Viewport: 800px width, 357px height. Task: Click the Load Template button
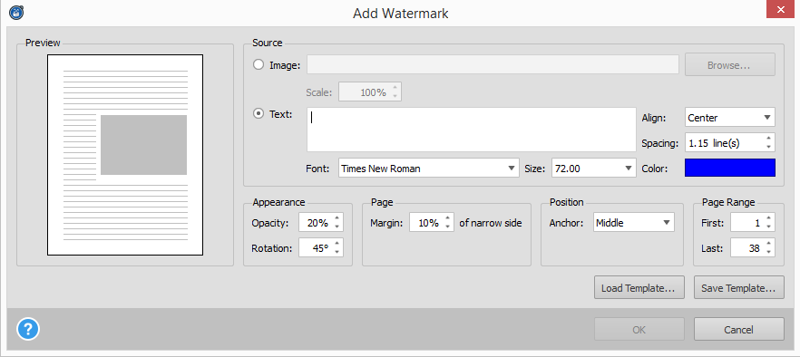coord(639,287)
